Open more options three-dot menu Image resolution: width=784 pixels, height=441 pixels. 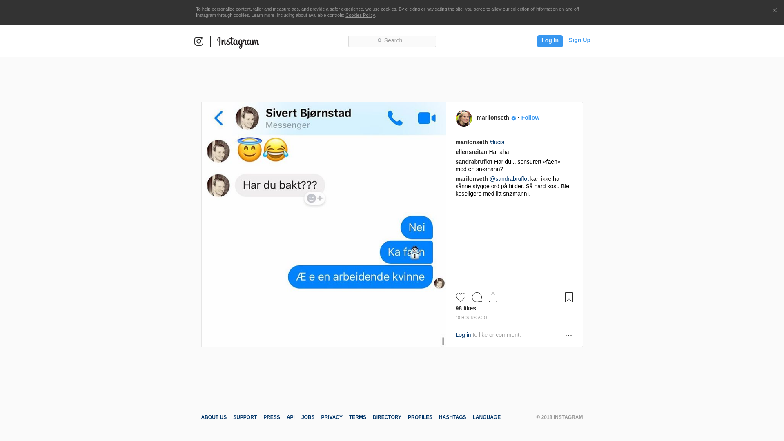click(568, 336)
